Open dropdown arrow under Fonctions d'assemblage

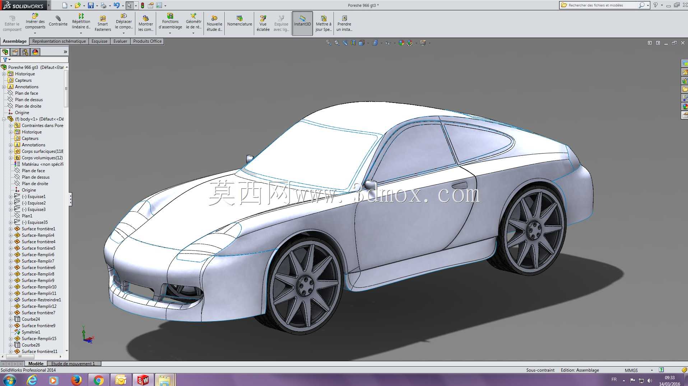click(x=170, y=33)
